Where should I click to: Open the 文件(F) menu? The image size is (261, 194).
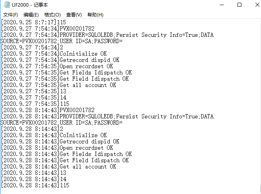coord(10,15)
